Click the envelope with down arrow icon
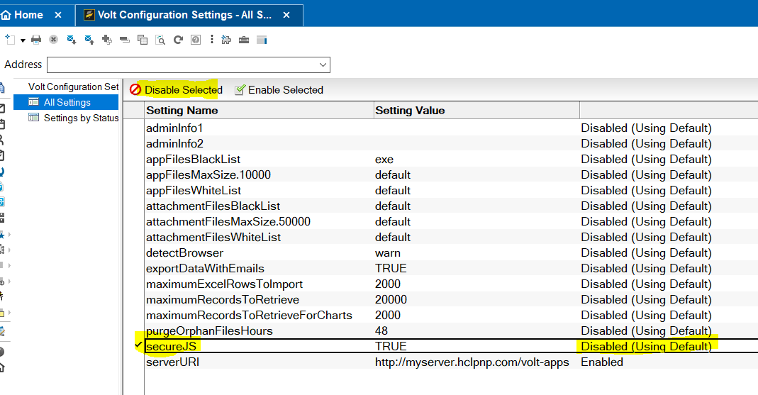758x395 pixels. 72,40
